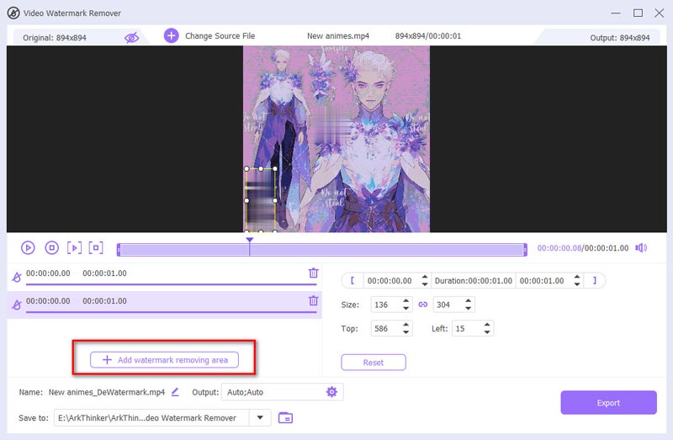Click the Video Watermark Remover app logo
The image size is (673, 440).
[x=13, y=13]
